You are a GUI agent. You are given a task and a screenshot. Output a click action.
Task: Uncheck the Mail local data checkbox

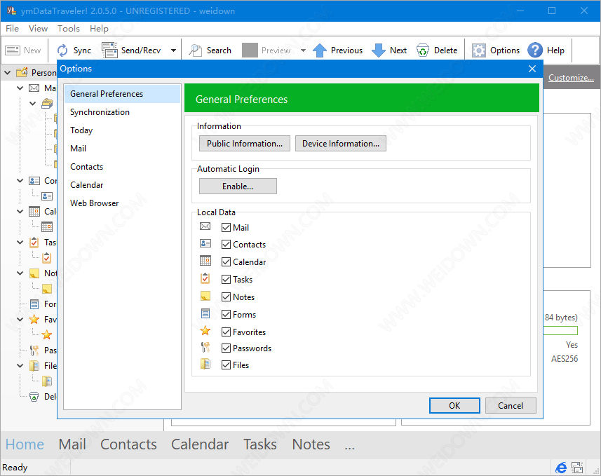(x=226, y=228)
